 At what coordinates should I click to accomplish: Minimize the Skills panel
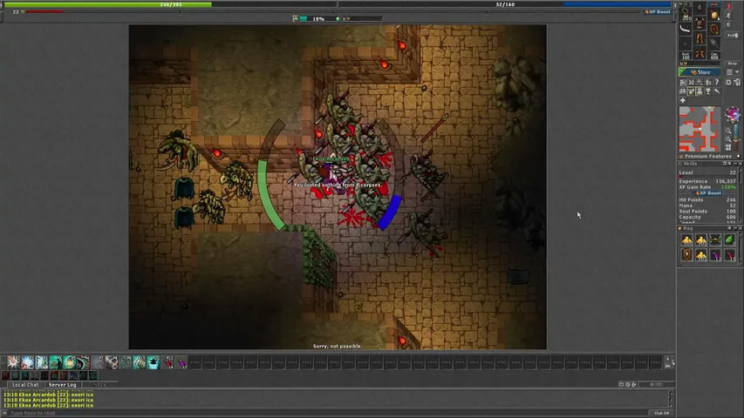point(735,164)
